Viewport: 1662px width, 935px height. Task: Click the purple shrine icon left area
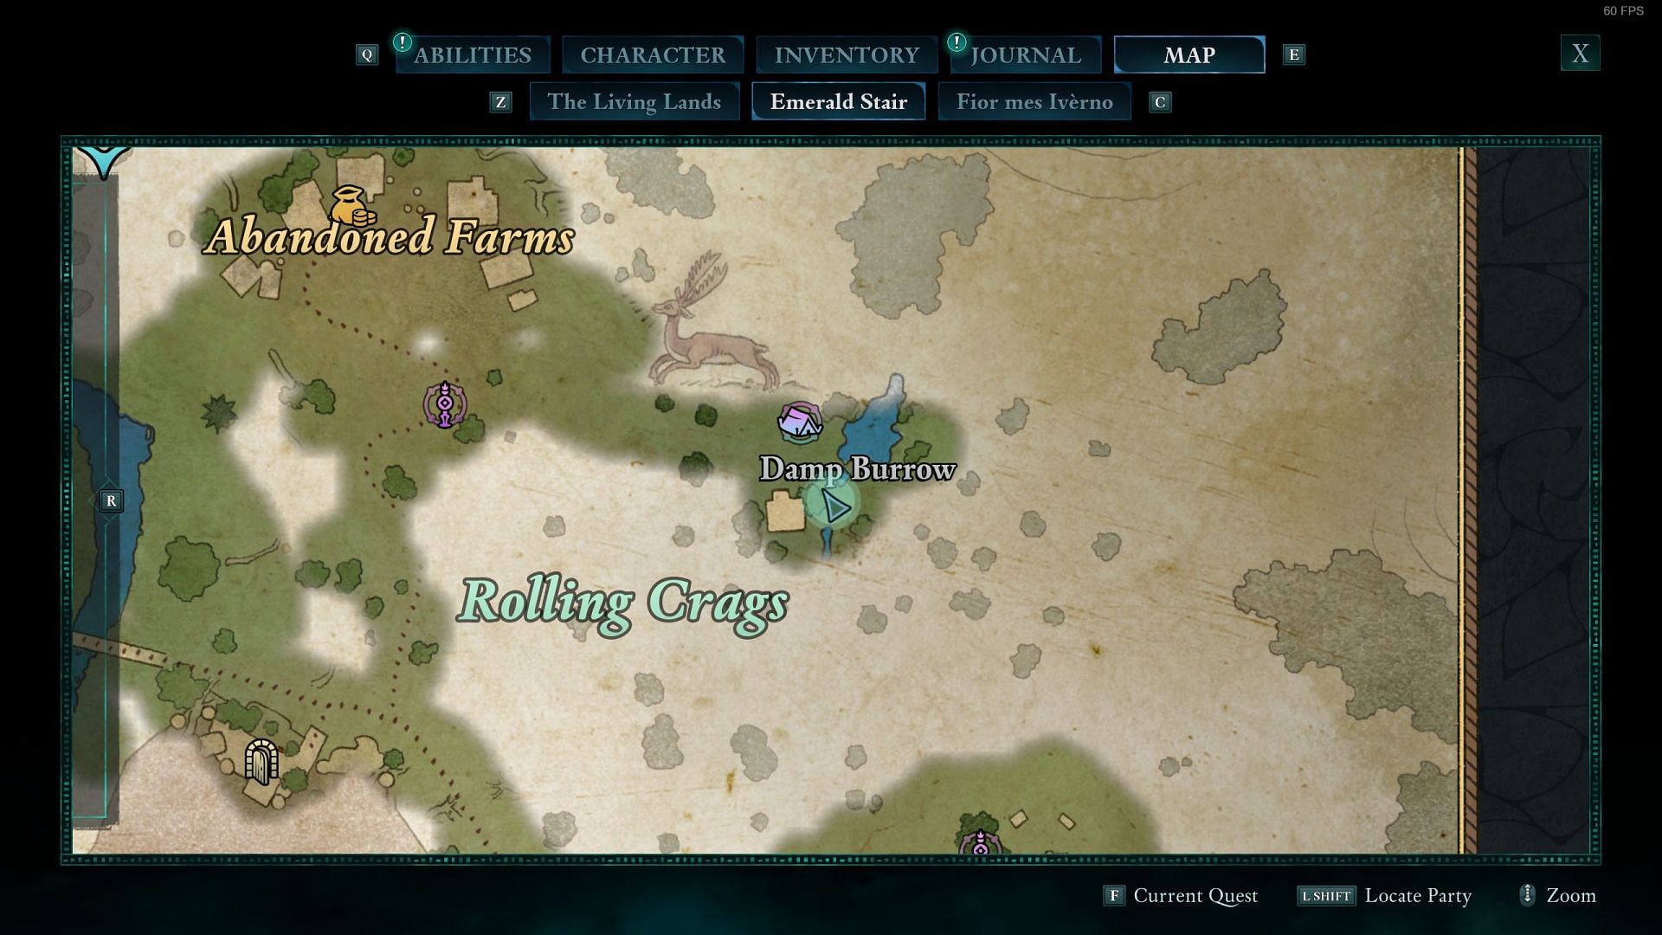(444, 402)
